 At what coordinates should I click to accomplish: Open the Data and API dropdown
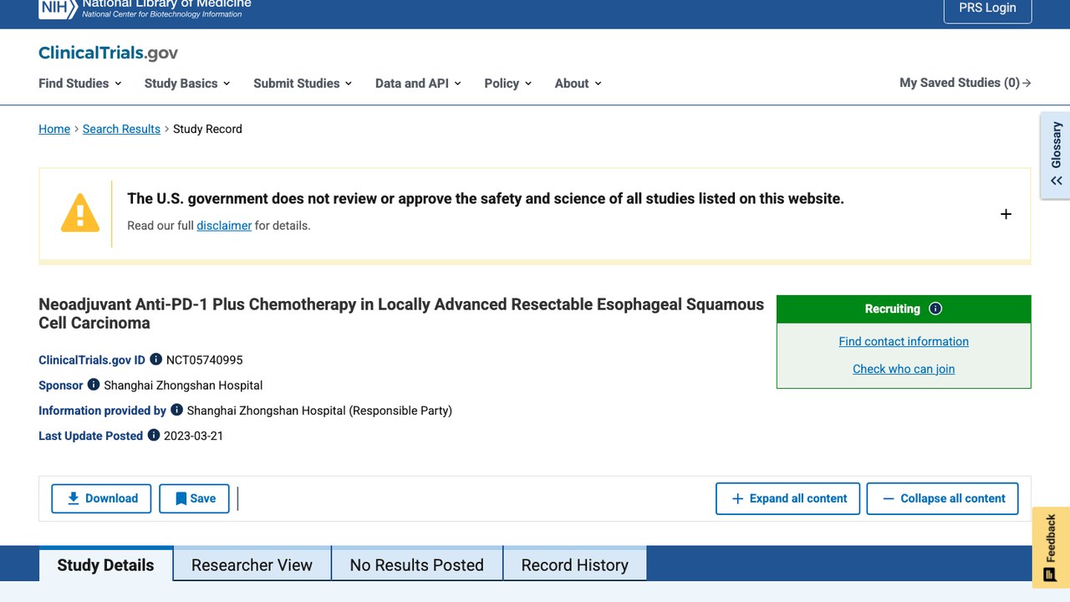418,83
